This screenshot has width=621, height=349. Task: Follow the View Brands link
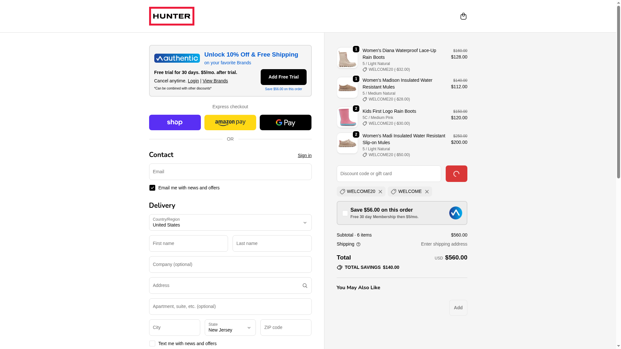pyautogui.click(x=215, y=81)
